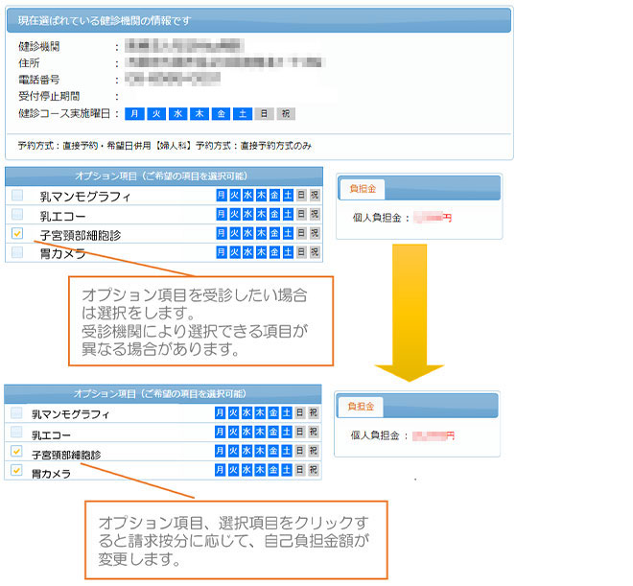
Task: Click 木 badge in upper 胃カメラ row
Action: point(261,252)
